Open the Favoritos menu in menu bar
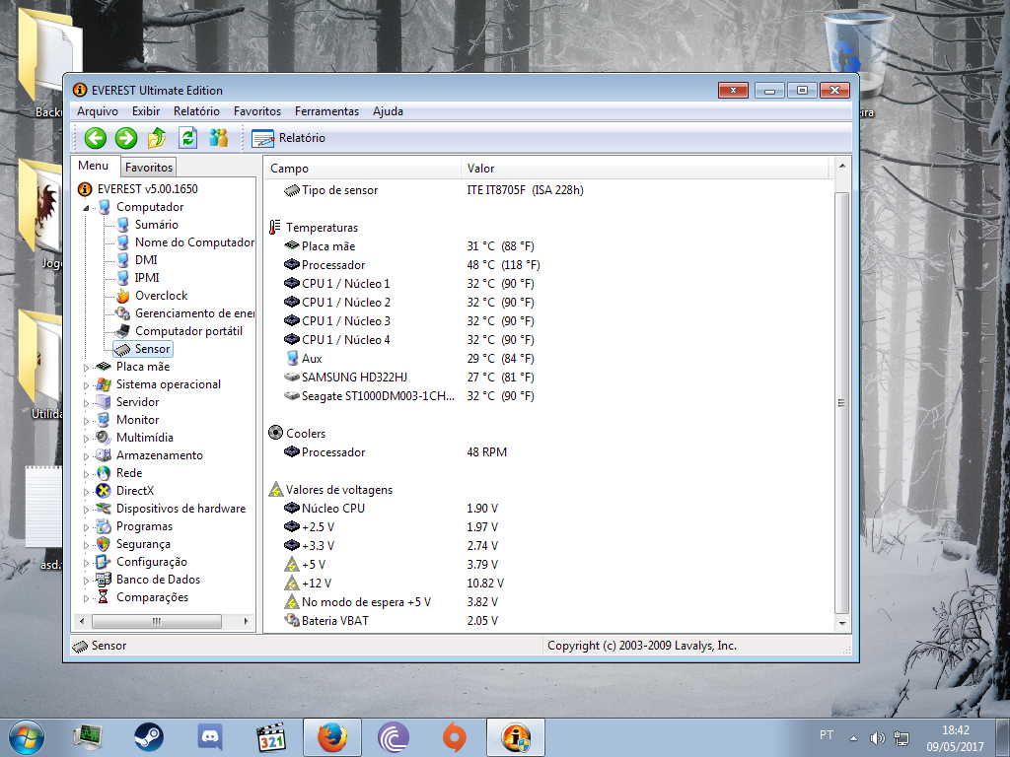Image resolution: width=1010 pixels, height=757 pixels. (x=257, y=111)
